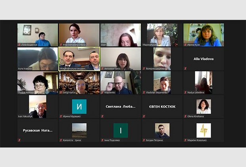Click muted mic icon beside Kopylenko's name
Screen dimensions: 246x167
tap(103, 93)
